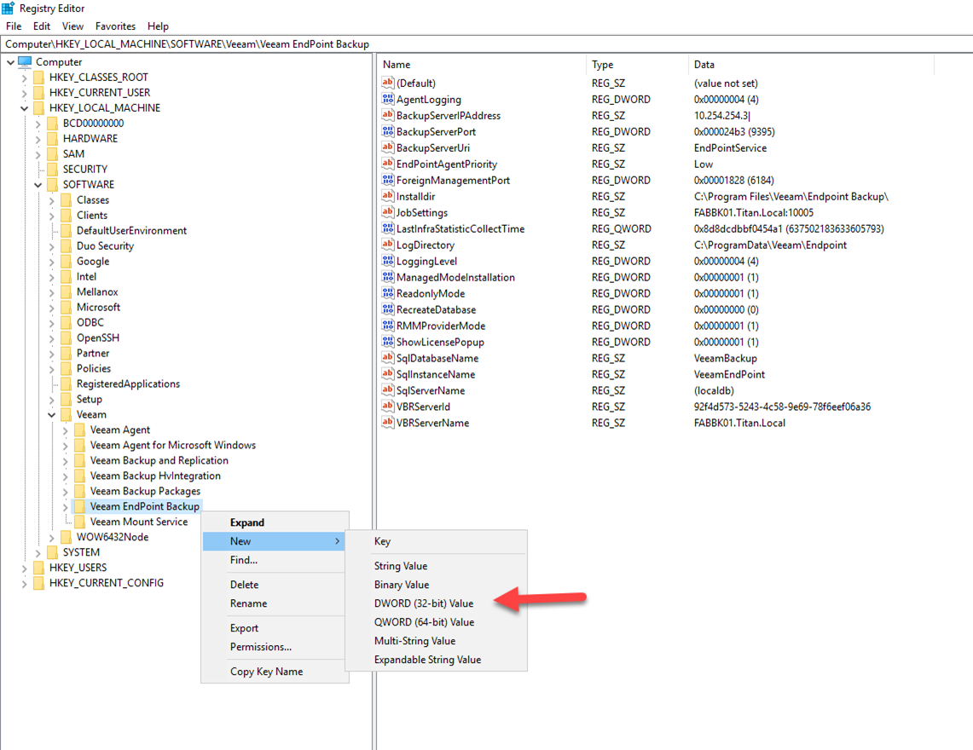The height and width of the screenshot is (750, 973).
Task: Choose Copy Key Name in context menu
Action: (266, 672)
